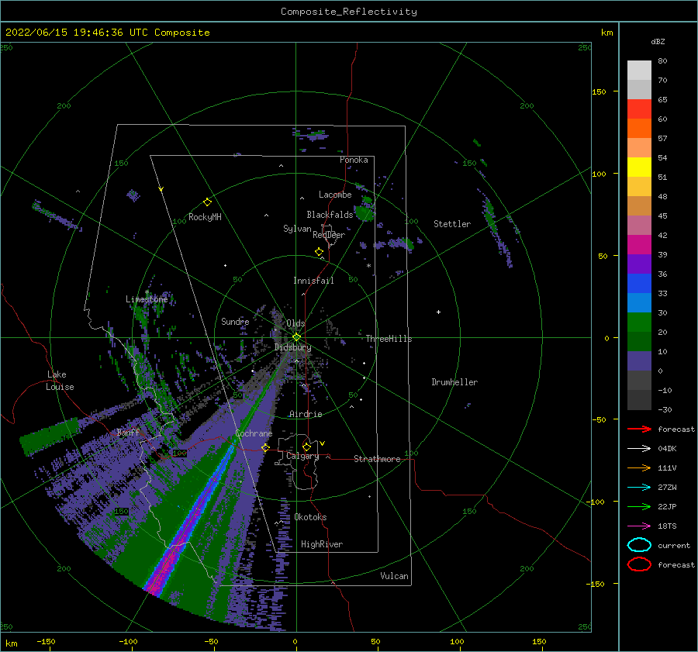The width and height of the screenshot is (698, 652).
Task: Click the 'Didsbury' city label
Action: tap(293, 347)
